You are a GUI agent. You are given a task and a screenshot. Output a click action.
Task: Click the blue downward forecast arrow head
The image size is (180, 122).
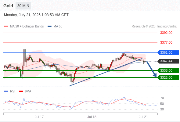[x=155, y=75]
